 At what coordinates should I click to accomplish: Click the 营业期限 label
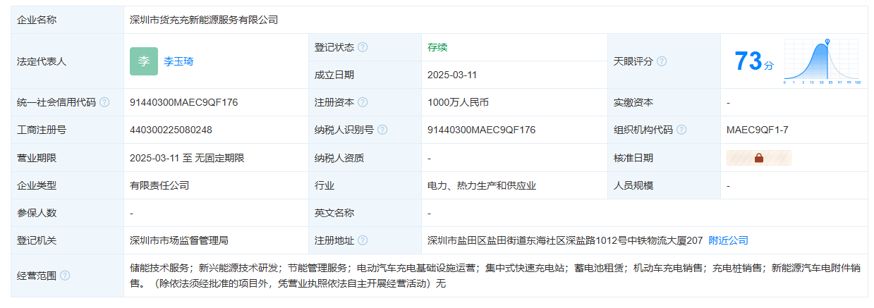pos(37,158)
